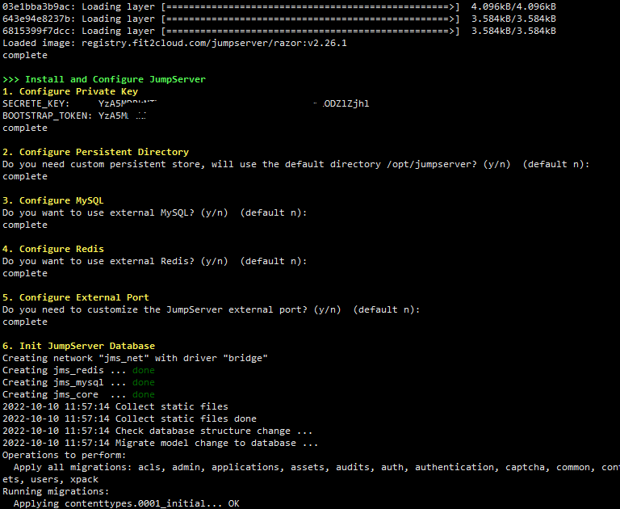Click 'complete' under Configure MySQL
Image resolution: width=620 pixels, height=509 pixels.
25,225
